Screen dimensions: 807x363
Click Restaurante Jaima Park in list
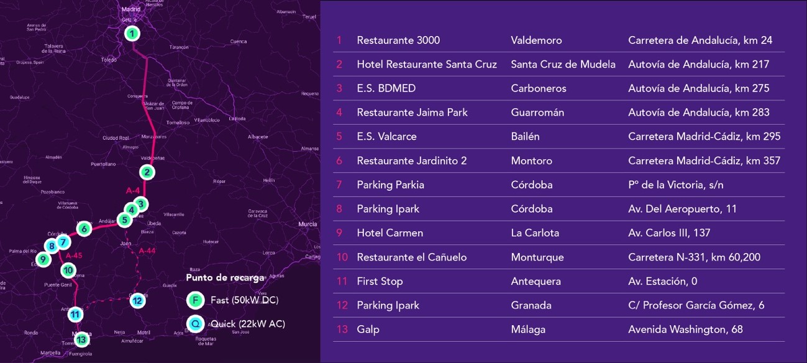click(412, 113)
